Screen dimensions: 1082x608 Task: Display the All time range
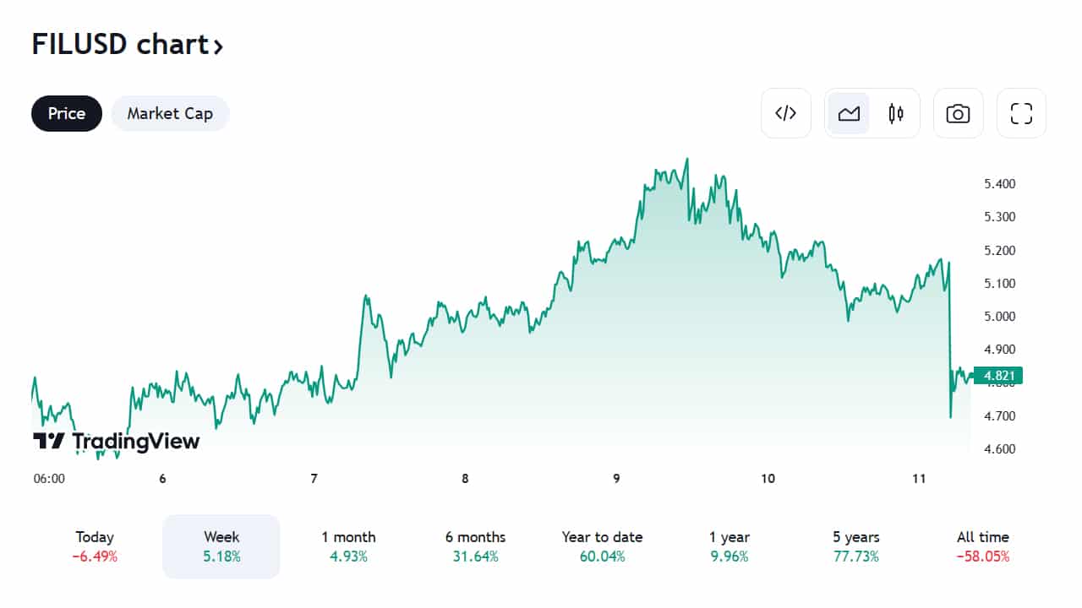tap(982, 546)
